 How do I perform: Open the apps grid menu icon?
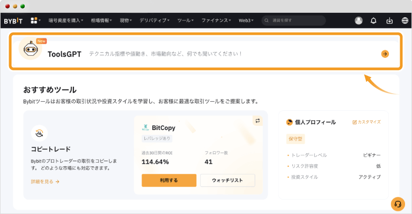[34, 20]
